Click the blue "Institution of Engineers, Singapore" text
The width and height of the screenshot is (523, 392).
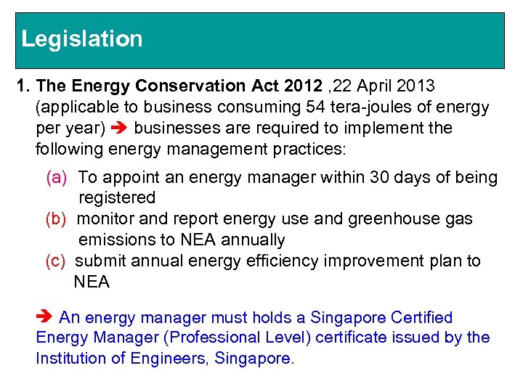pos(165,359)
